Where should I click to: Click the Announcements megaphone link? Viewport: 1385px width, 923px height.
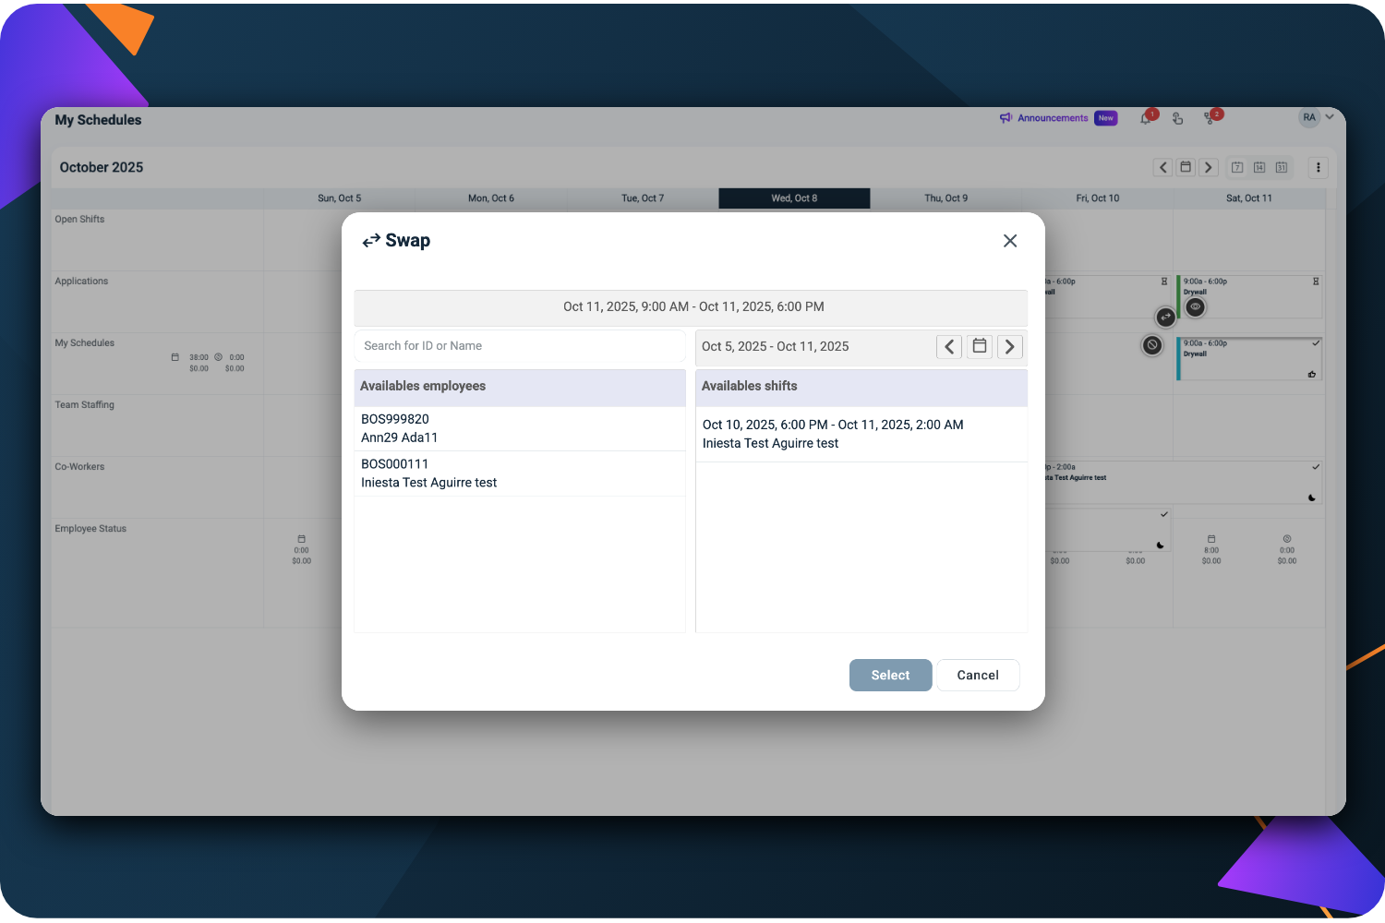point(1044,118)
